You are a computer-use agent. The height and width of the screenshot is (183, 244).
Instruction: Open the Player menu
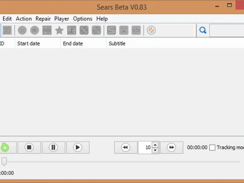[x=62, y=19]
